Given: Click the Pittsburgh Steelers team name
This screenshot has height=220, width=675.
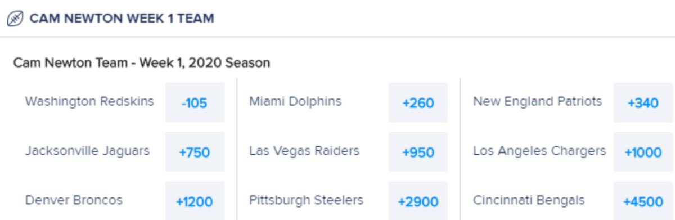Looking at the screenshot, I should point(307,200).
